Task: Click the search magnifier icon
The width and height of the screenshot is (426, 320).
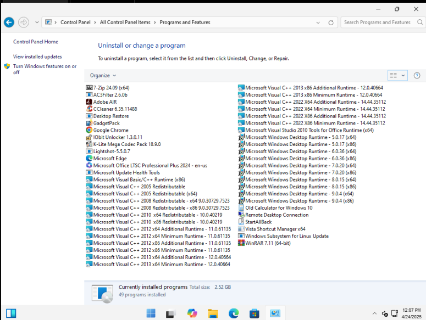Action: [420, 23]
